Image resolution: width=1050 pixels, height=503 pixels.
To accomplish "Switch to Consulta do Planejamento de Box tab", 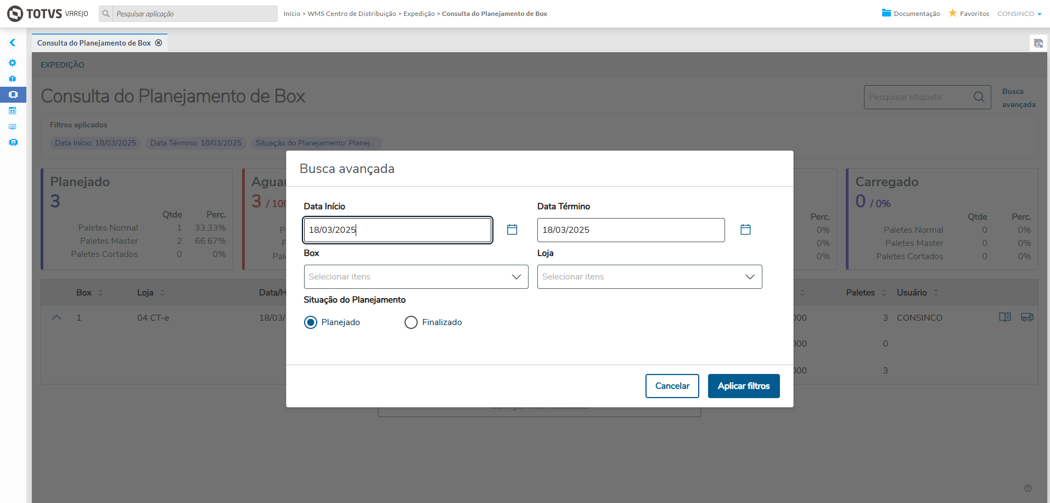I will click(94, 43).
